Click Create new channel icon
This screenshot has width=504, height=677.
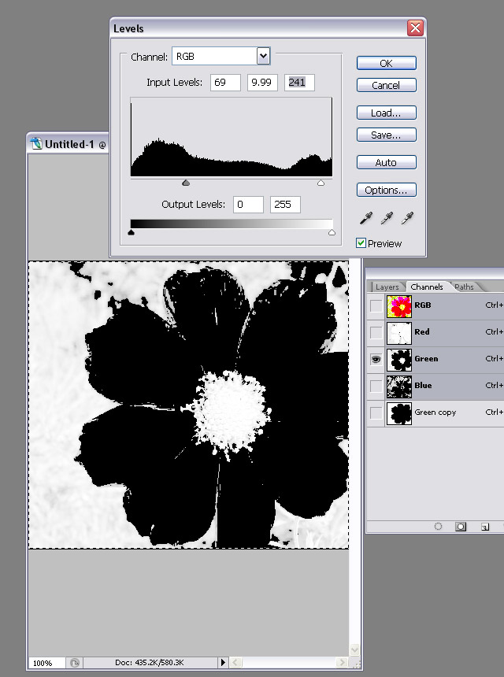coord(485,527)
